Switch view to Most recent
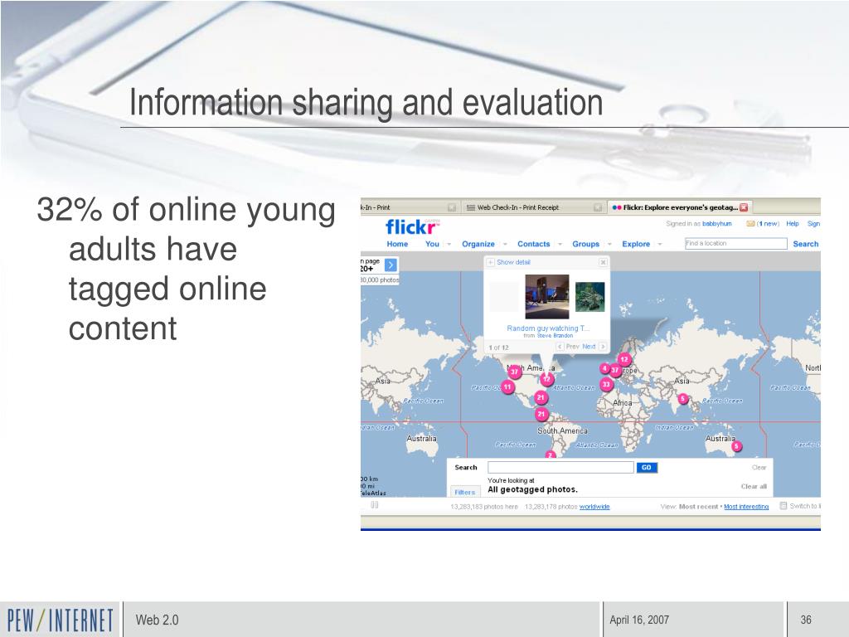Image resolution: width=849 pixels, height=637 pixels. tap(698, 507)
